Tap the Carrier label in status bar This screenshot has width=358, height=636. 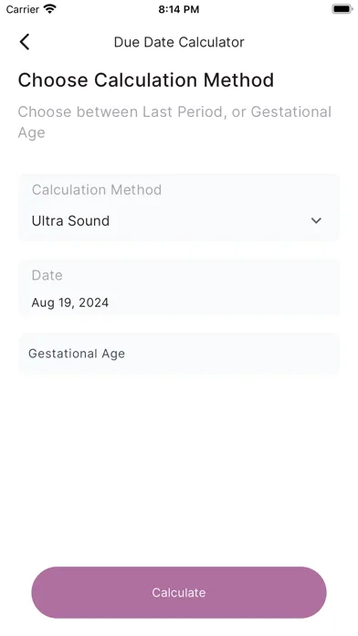[x=23, y=9]
